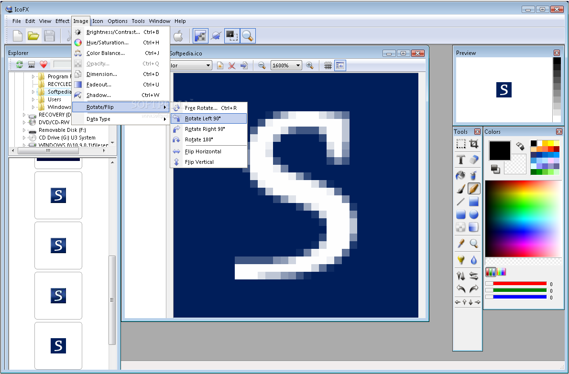This screenshot has width=569, height=374.
Task: Select the Line tool in Tools panel
Action: point(460,202)
